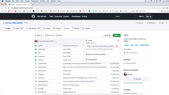Viewport: 169px width, 95px height.
Task: Switch to the Actions tab
Action: 47,28
